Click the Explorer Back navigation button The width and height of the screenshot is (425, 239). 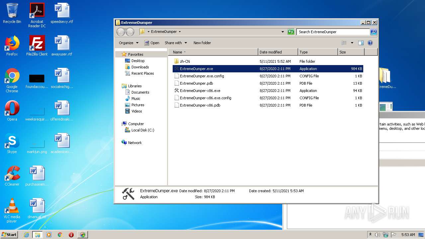(121, 32)
